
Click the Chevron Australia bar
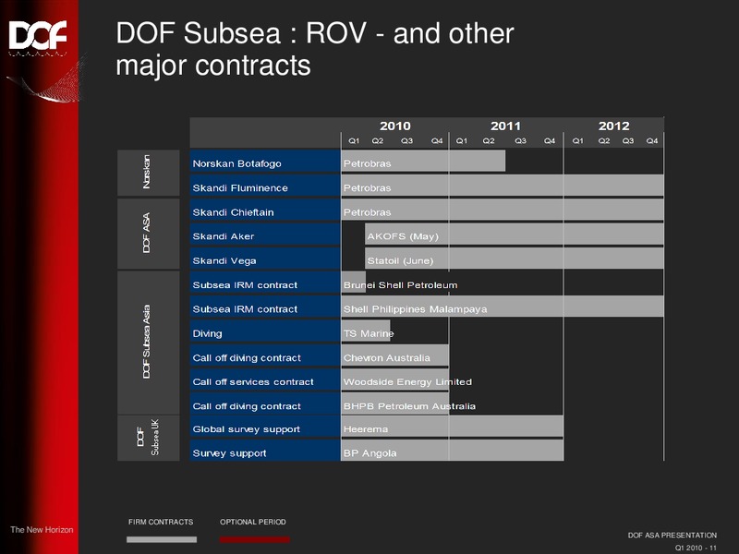click(395, 355)
